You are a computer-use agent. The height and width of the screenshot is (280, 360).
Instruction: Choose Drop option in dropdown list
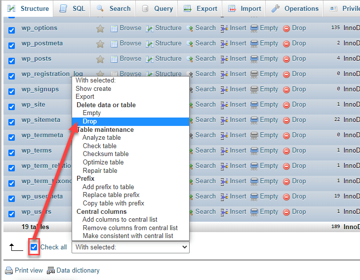pos(131,121)
